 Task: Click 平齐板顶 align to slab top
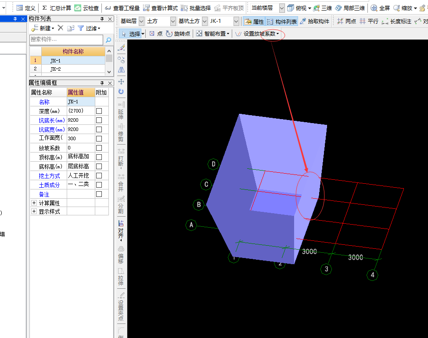[x=229, y=8]
